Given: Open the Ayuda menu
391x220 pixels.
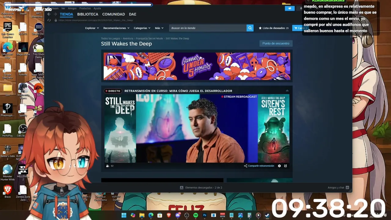Looking at the screenshot, I should click(x=97, y=8).
